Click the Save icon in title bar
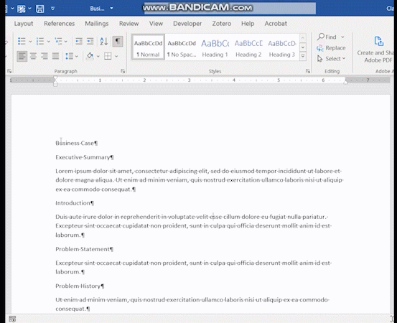 [x=39, y=9]
